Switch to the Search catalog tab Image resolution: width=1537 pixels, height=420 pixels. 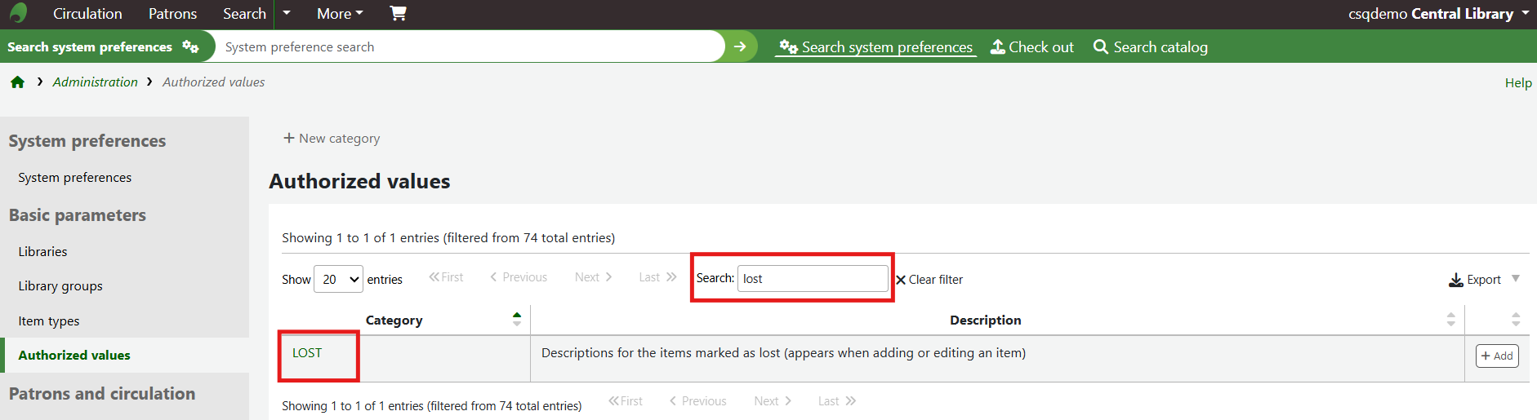[1151, 47]
